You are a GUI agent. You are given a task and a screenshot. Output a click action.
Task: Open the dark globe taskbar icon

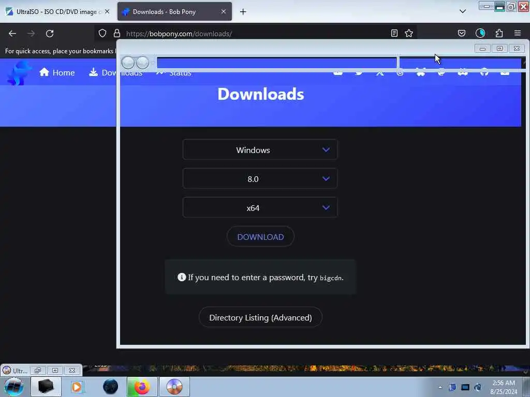111,387
